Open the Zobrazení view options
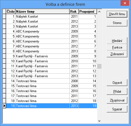 [x=117, y=54]
